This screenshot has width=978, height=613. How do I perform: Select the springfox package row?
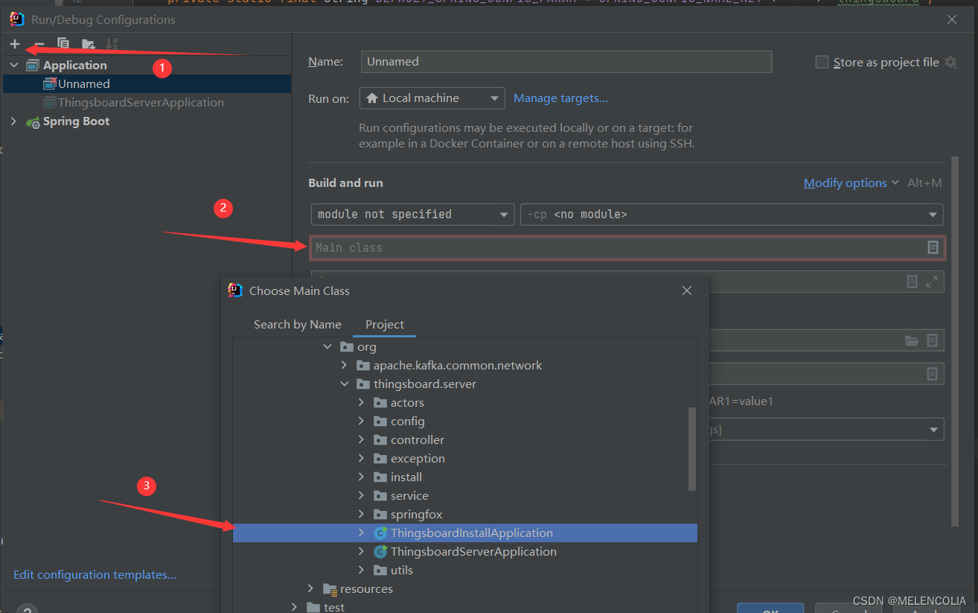pos(465,515)
